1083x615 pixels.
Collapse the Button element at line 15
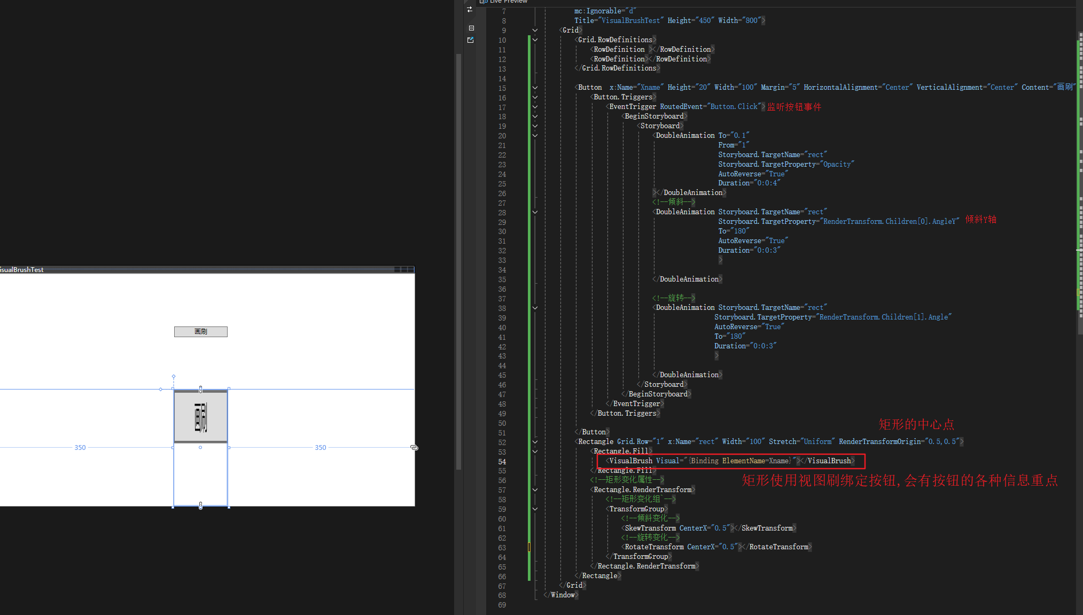tap(535, 87)
